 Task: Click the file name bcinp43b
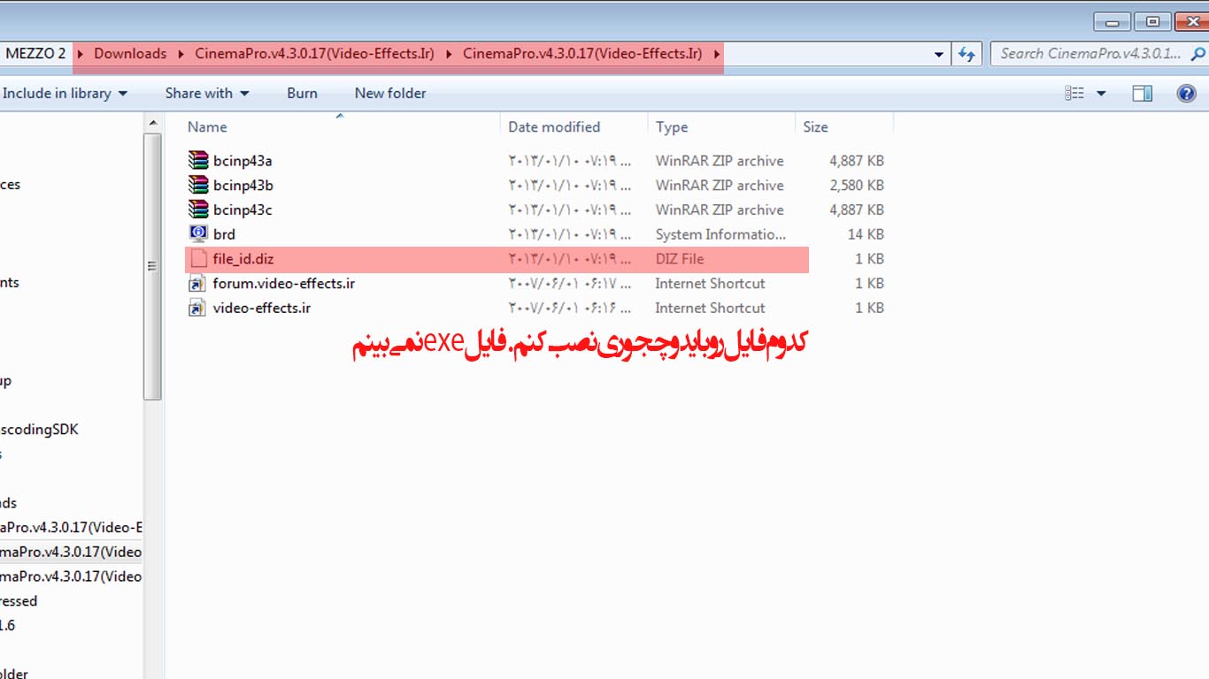click(243, 186)
